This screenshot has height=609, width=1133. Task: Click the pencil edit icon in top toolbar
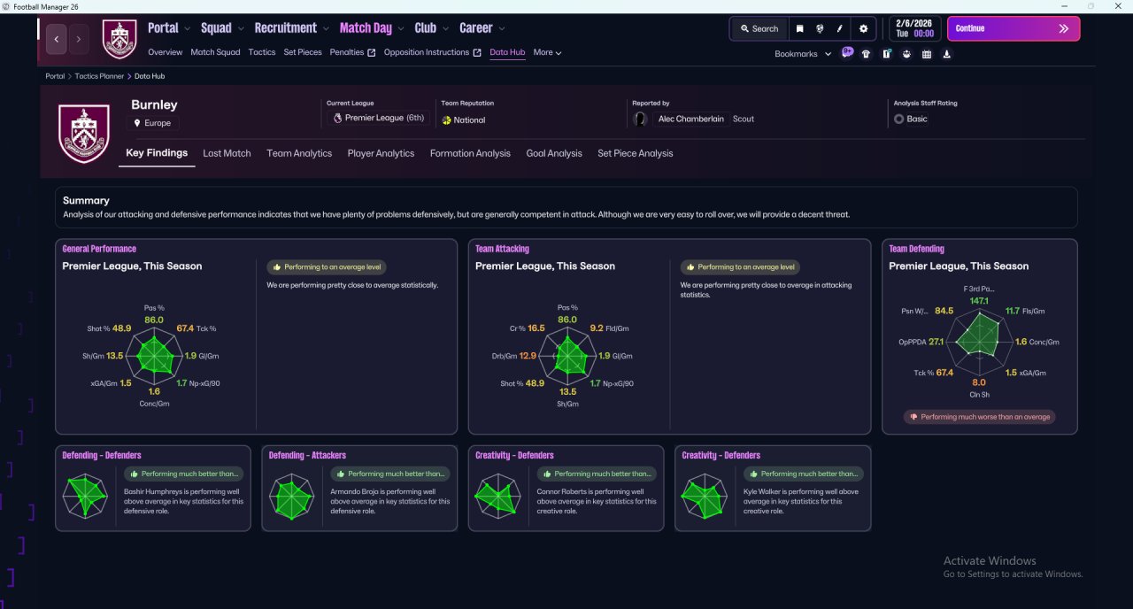[x=840, y=28]
